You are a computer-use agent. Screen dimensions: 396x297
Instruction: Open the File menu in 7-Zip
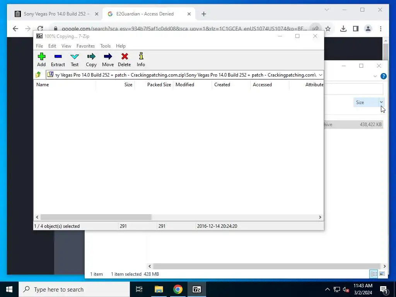pos(39,46)
